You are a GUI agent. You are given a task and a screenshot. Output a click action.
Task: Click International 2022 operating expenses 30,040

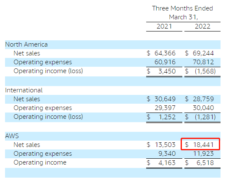[x=203, y=108]
